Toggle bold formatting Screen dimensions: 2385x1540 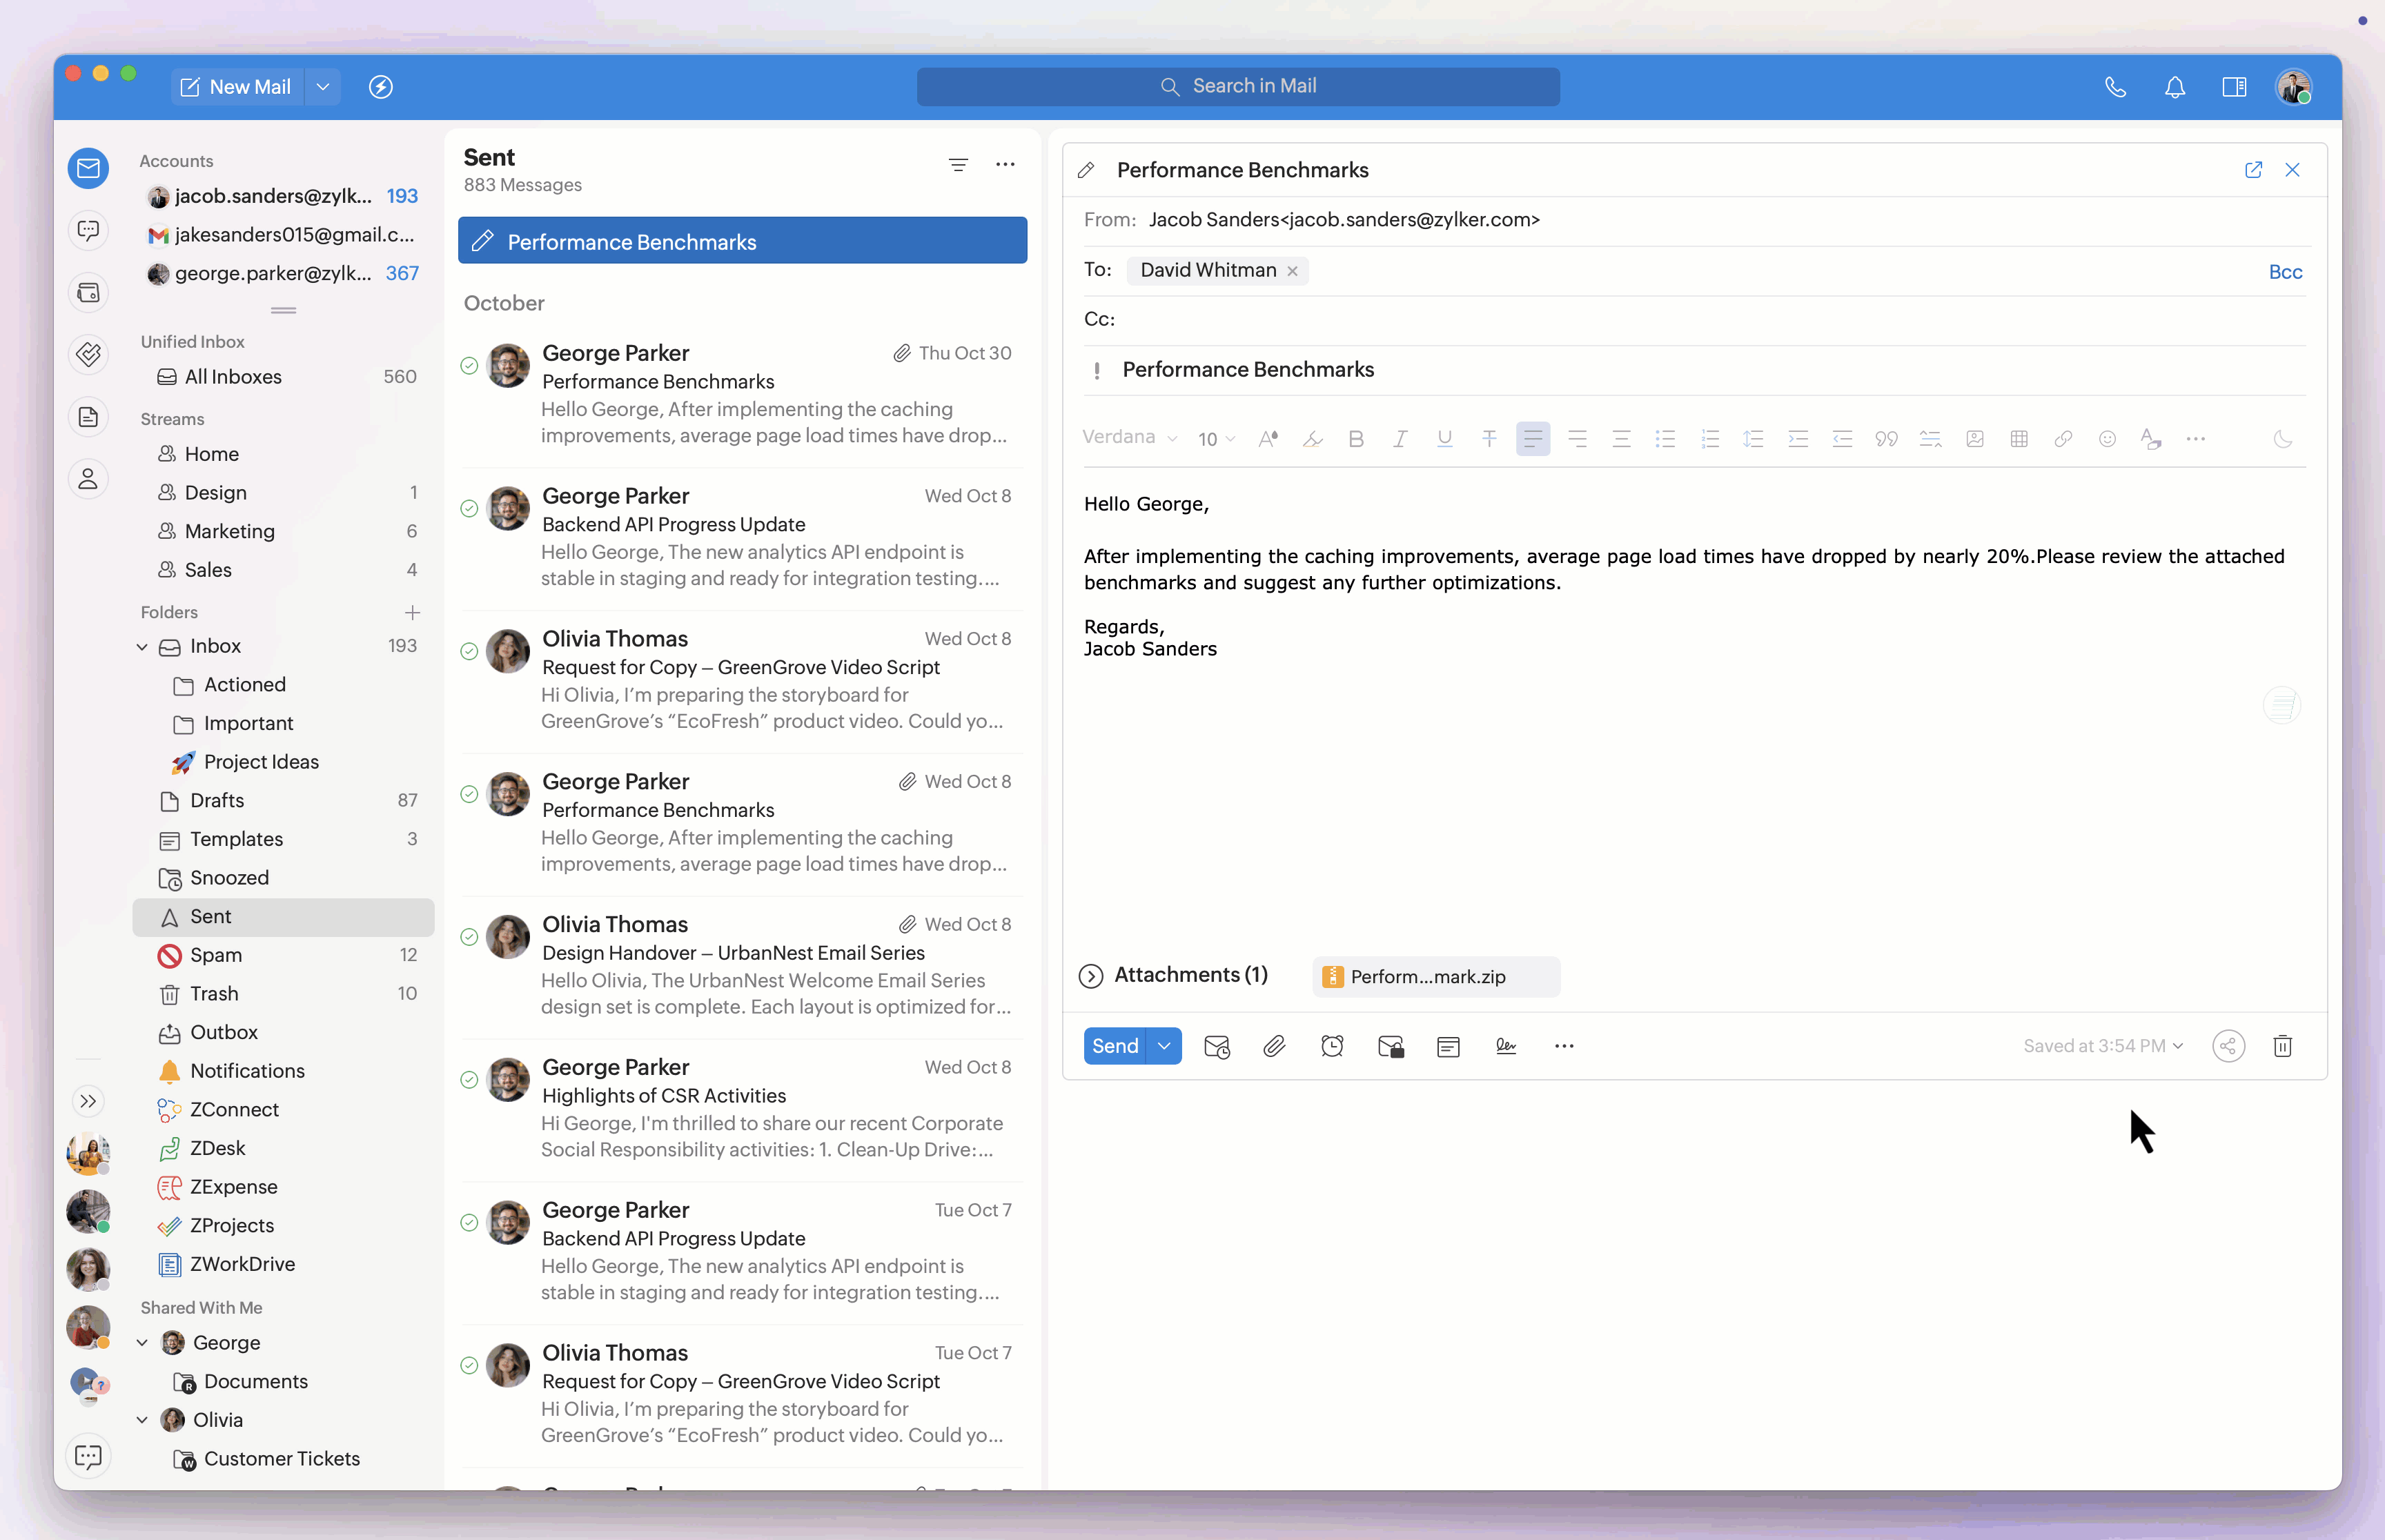tap(1355, 439)
